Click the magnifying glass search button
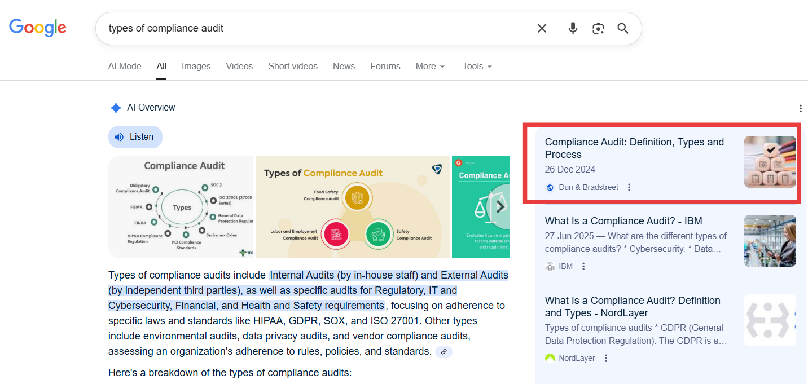This screenshot has height=384, width=808. [x=623, y=28]
